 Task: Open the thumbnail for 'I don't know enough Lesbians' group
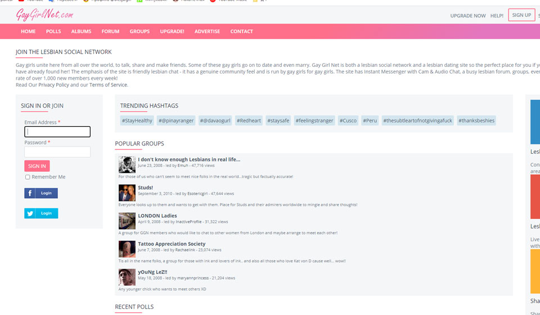point(127,165)
